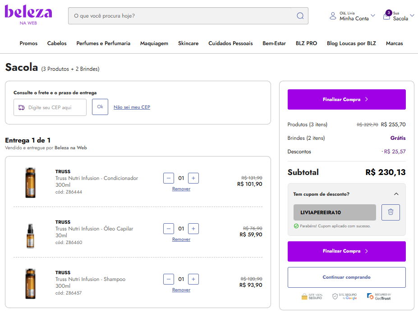The height and width of the screenshot is (313, 418).
Task: Open the Promos menu
Action: point(28,43)
